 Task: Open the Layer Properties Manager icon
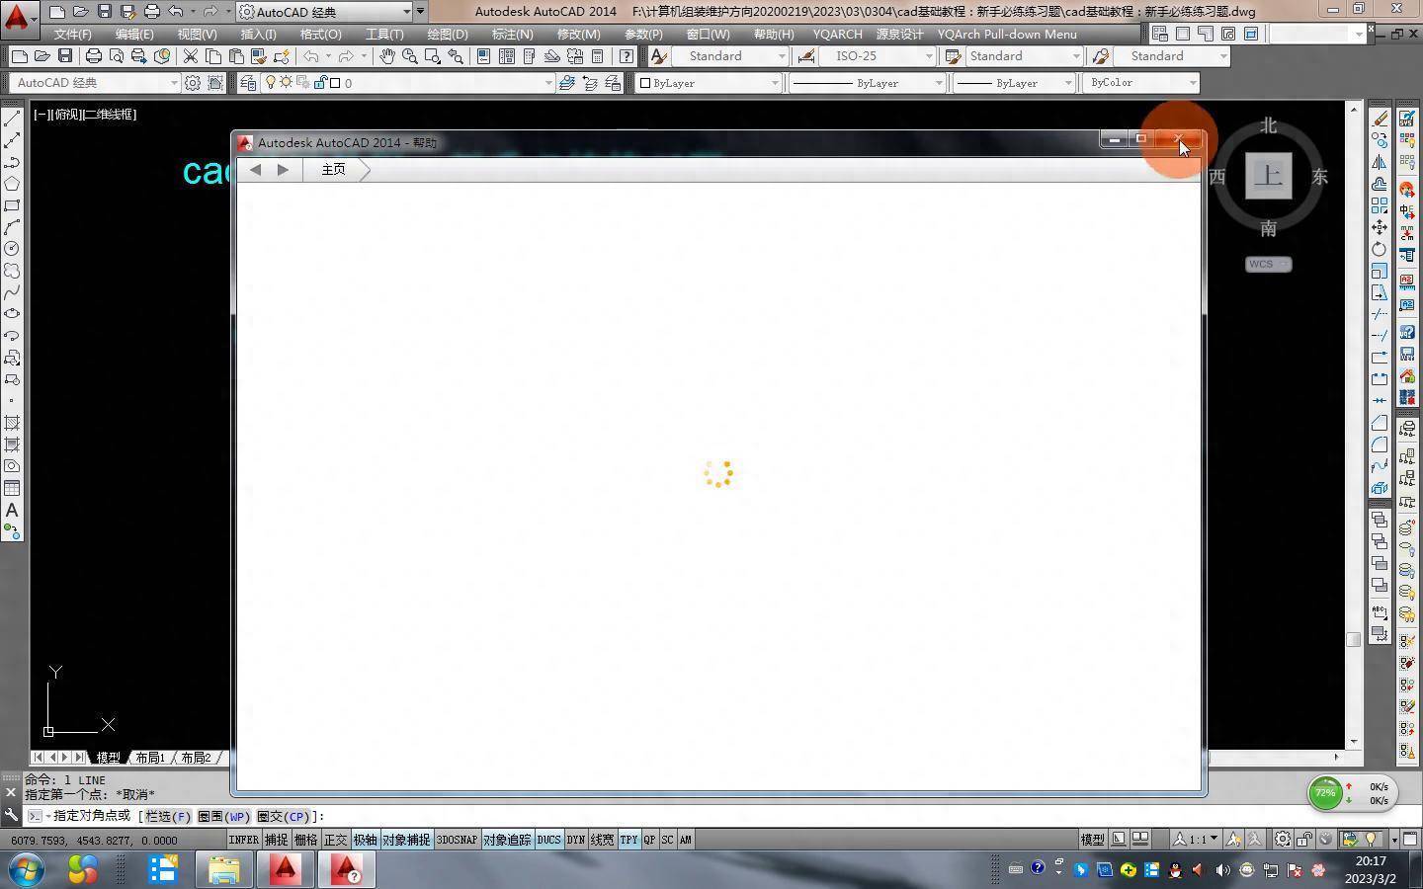point(248,83)
